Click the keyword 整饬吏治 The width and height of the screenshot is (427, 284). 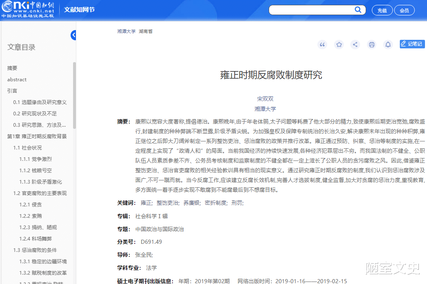point(168,203)
